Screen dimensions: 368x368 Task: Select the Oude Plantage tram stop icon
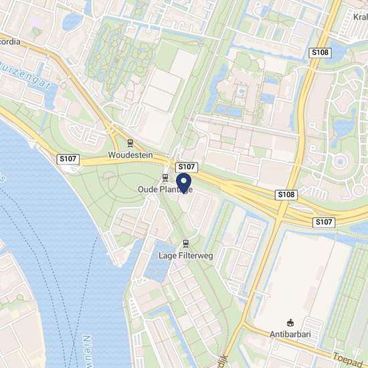tap(165, 178)
